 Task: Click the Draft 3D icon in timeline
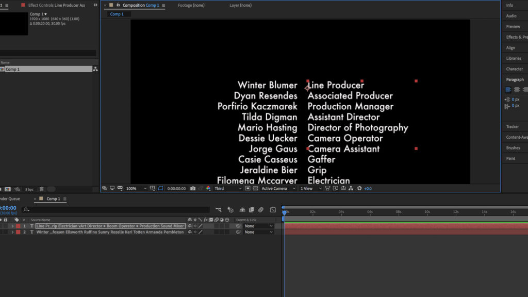click(x=230, y=210)
